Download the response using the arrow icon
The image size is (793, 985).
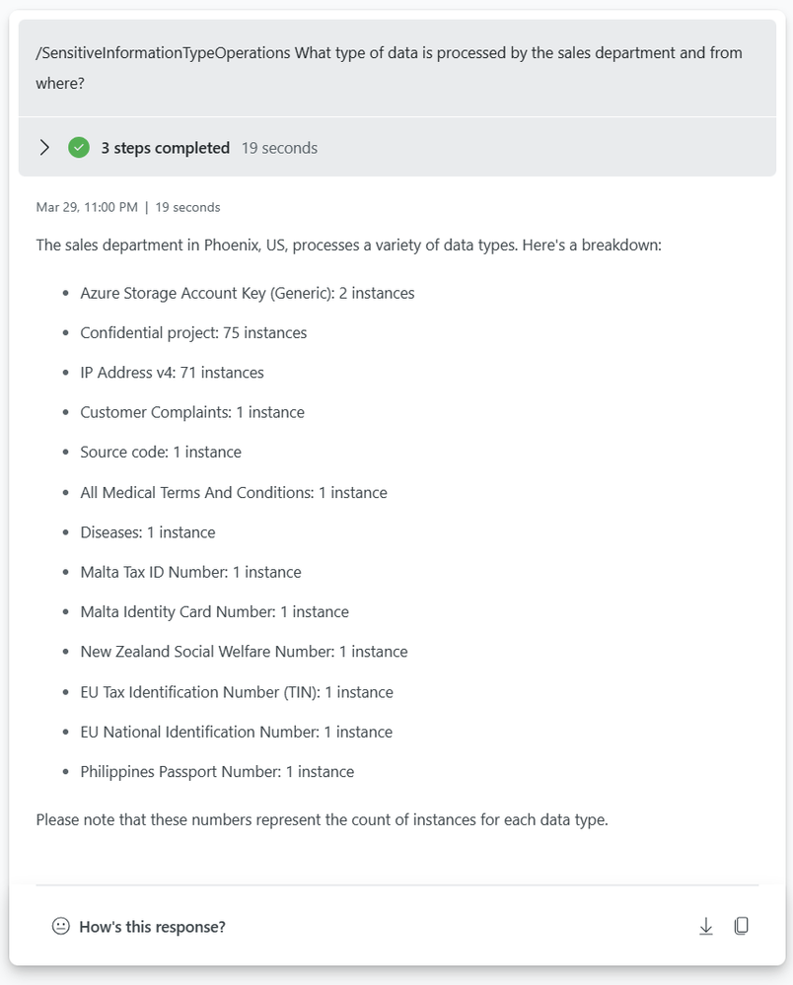(706, 926)
